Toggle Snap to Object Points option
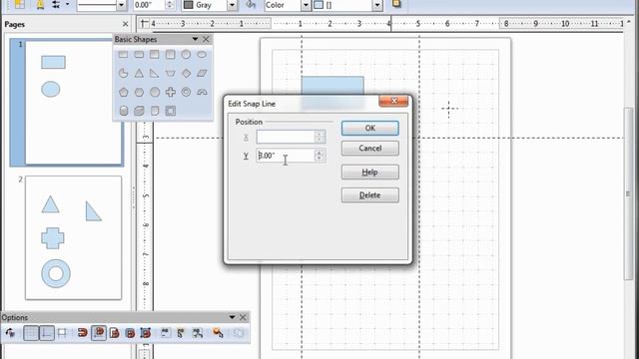This screenshot has width=639, height=359. [146, 333]
